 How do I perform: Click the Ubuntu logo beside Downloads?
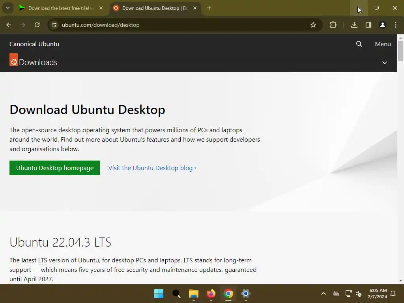(x=14, y=60)
